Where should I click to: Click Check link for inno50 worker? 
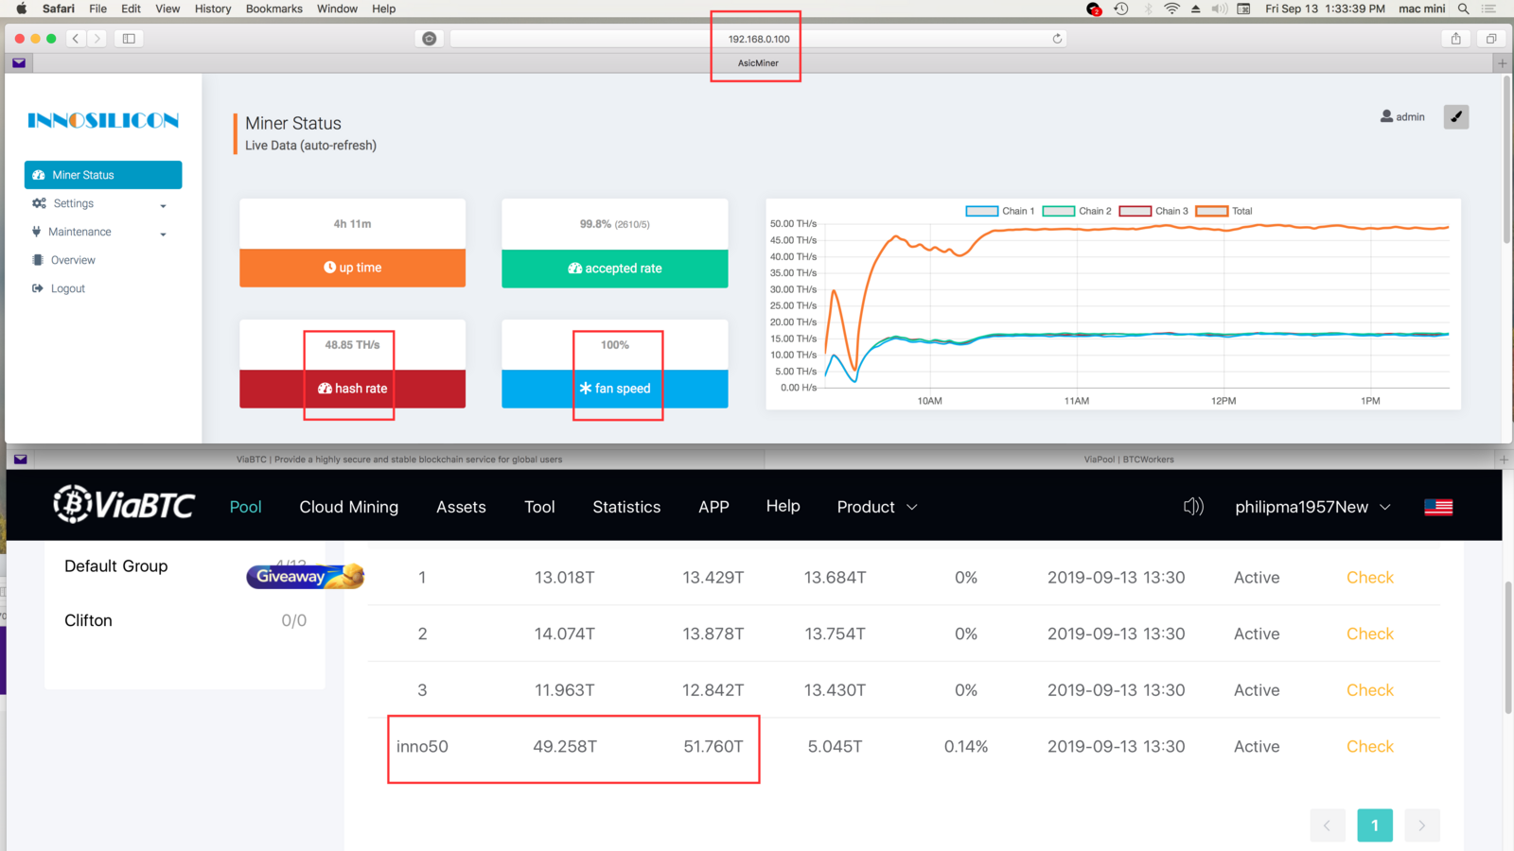(x=1370, y=746)
